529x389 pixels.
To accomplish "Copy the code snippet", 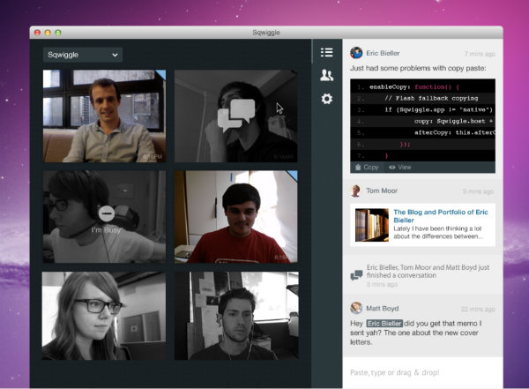I will click(367, 167).
